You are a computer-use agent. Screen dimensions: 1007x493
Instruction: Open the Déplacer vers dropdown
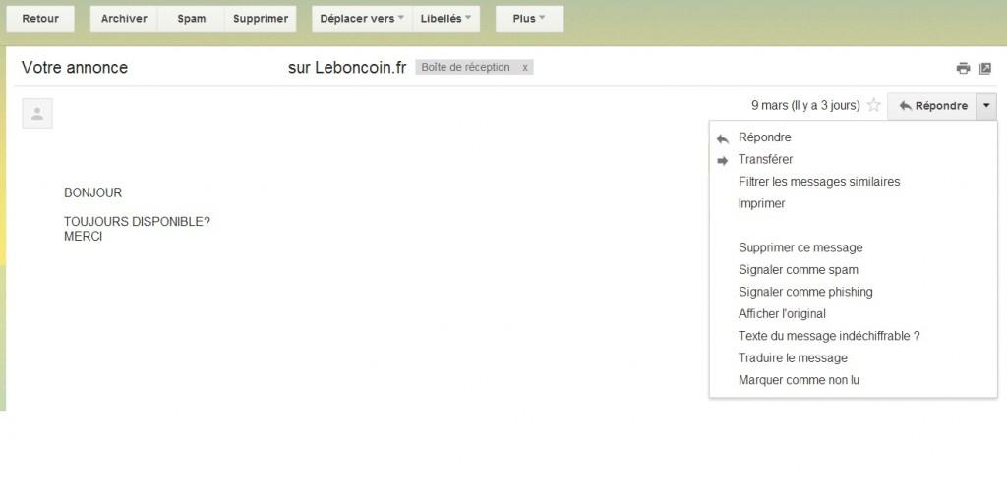pos(362,19)
